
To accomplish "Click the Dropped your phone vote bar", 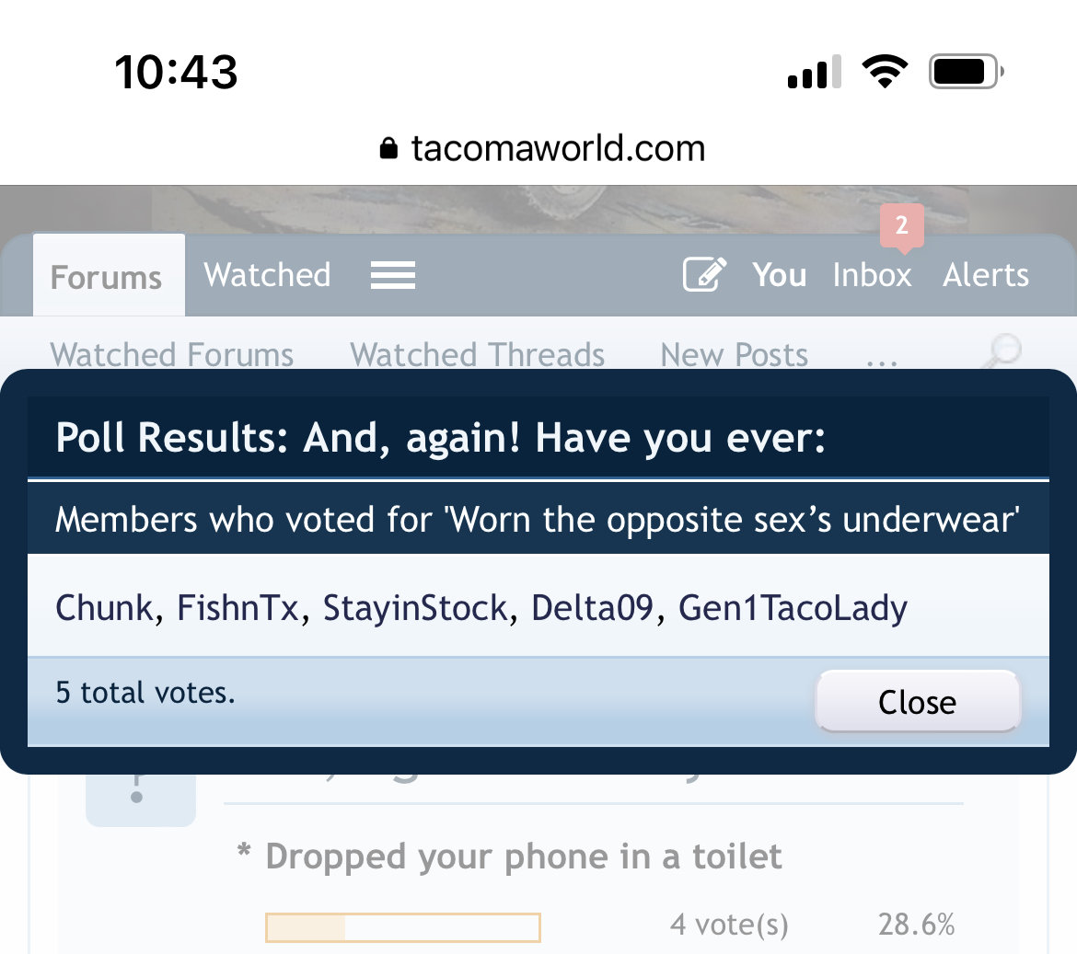I will (403, 927).
